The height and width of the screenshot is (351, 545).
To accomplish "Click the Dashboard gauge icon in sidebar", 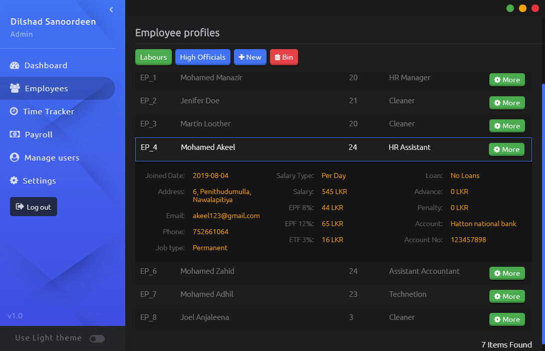I will 15,66.
